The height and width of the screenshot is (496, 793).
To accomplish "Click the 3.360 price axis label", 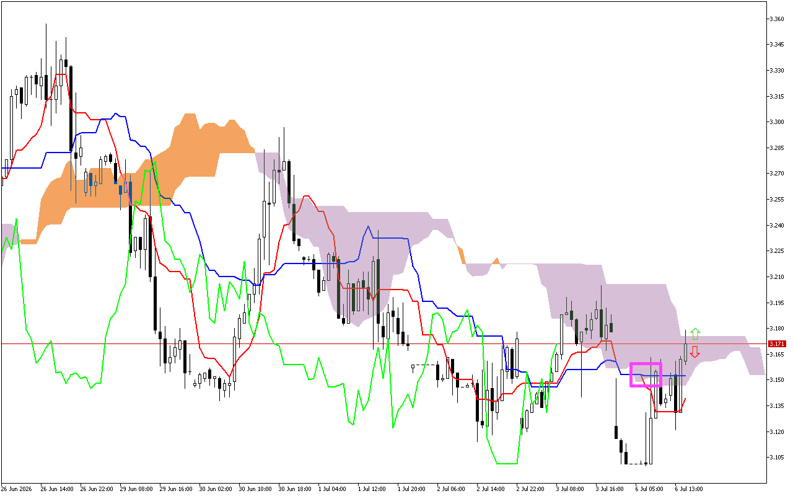I will [777, 19].
